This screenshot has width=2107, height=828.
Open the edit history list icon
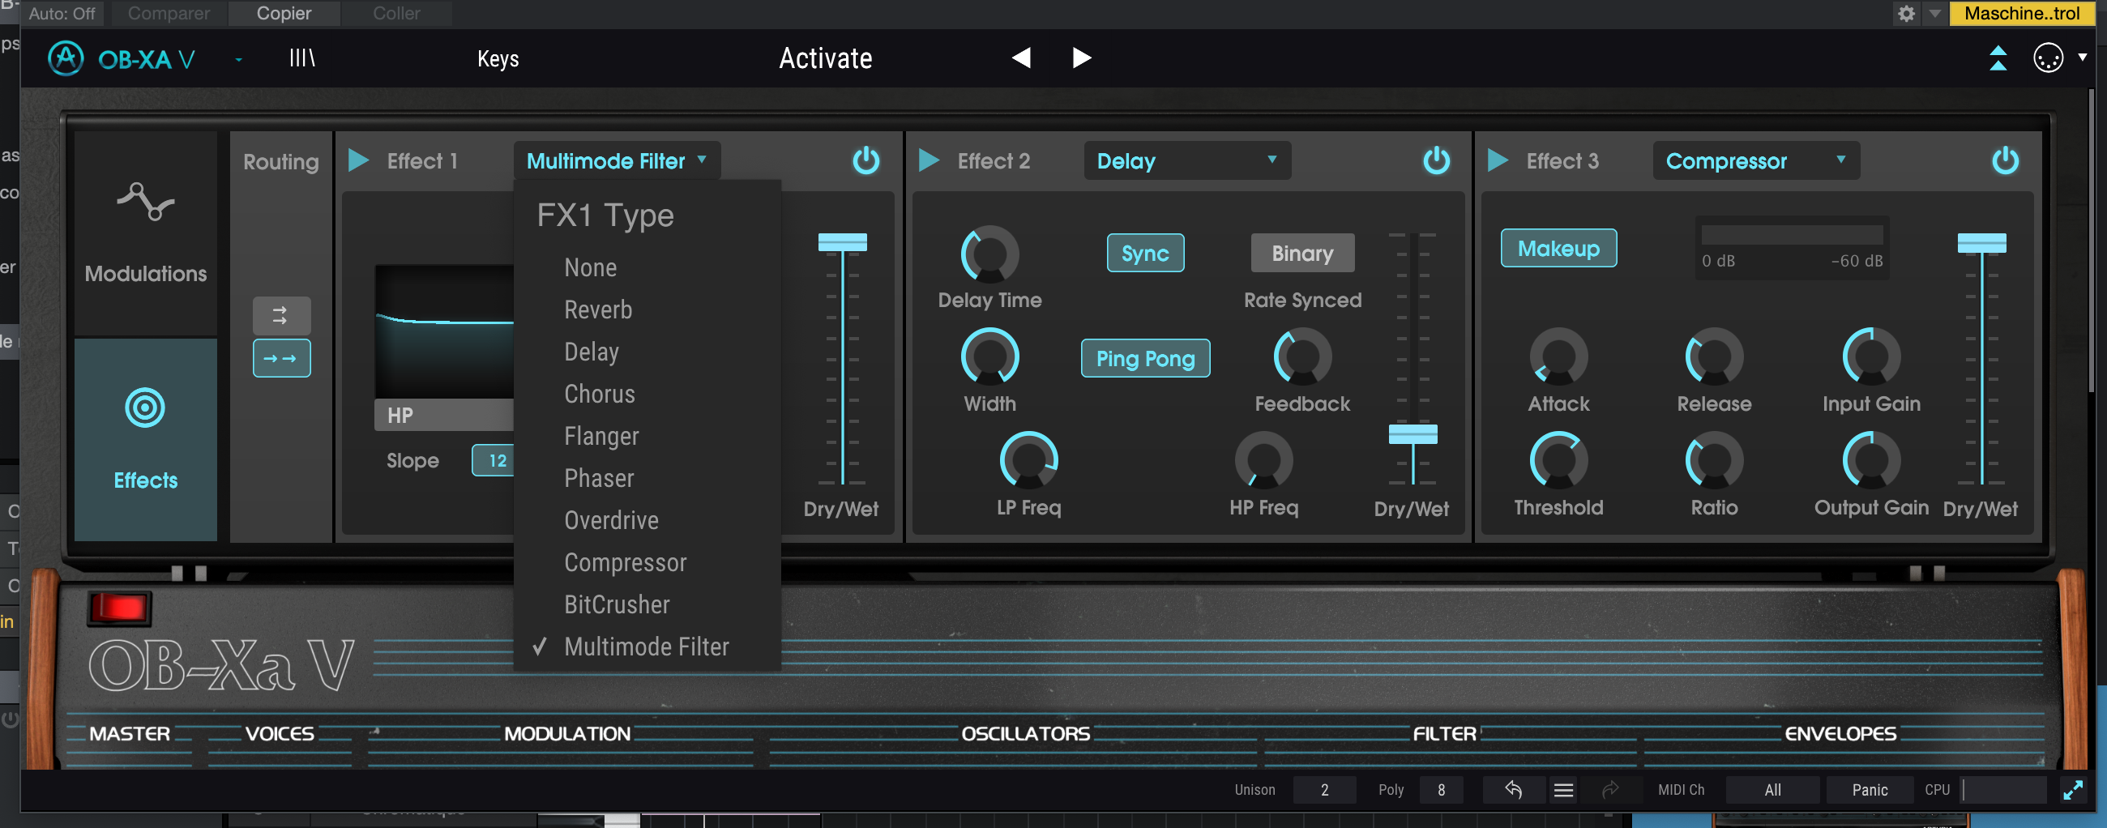1563,789
